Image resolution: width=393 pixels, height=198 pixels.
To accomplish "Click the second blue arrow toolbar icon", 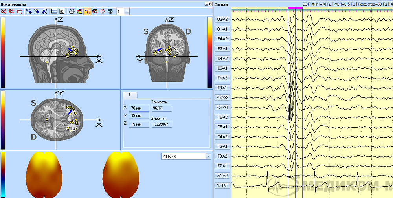I will 36,11.
